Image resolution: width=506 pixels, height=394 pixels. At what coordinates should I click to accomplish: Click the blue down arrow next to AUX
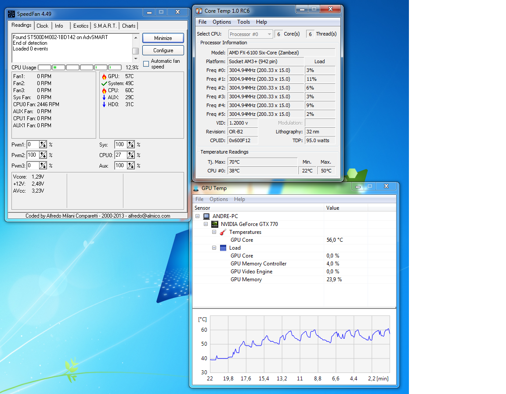pyautogui.click(x=104, y=97)
